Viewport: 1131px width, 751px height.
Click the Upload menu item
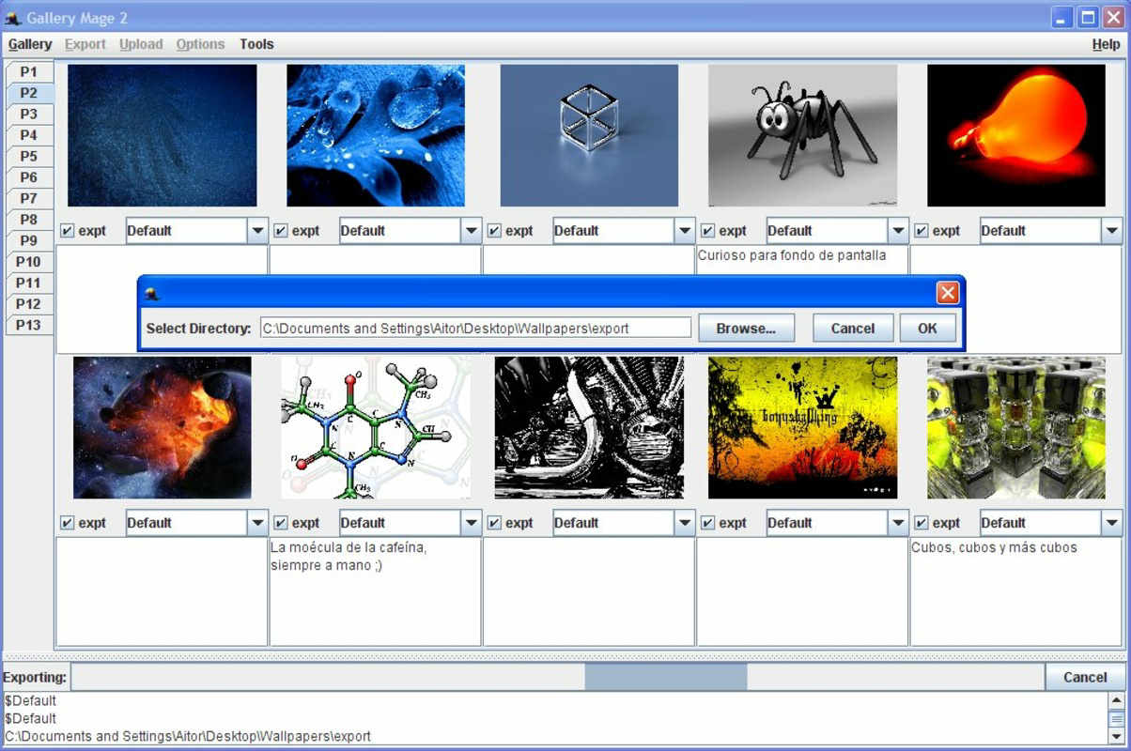[x=141, y=44]
